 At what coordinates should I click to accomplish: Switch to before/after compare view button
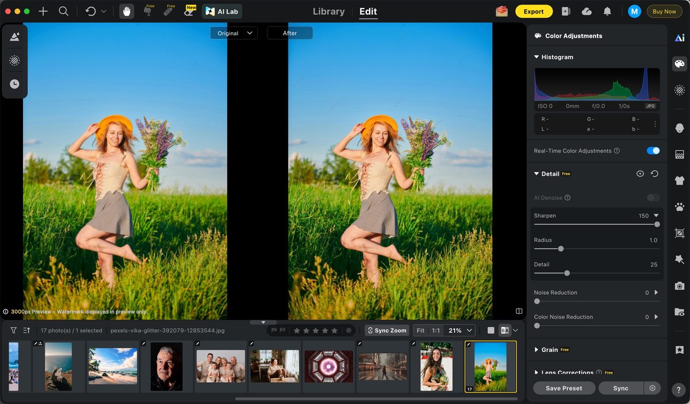505,330
